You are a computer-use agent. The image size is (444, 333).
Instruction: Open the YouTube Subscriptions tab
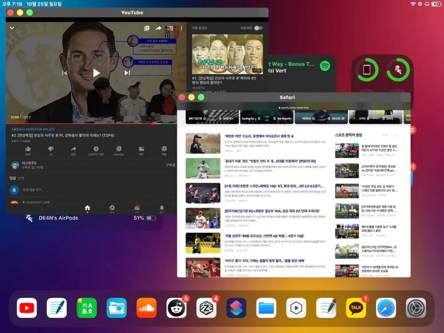click(137, 209)
